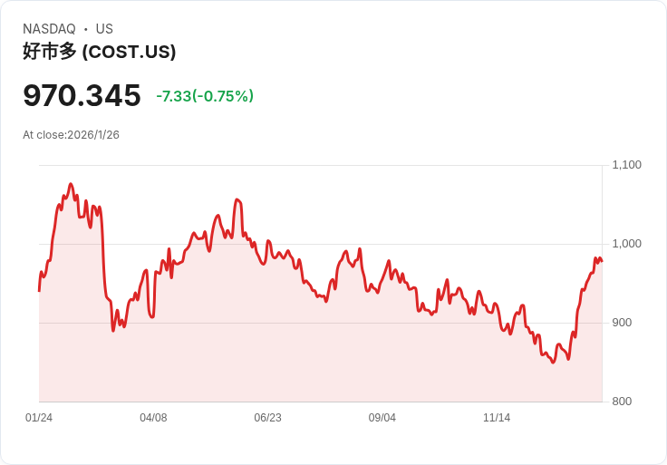667x465 pixels.
Task: Click the NASDAQ exchange label
Action: (x=49, y=29)
